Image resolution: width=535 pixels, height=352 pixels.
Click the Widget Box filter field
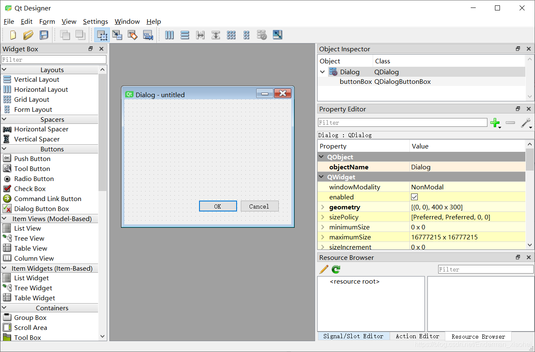click(54, 60)
